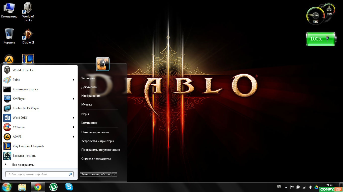Open Устройства и принтеры
This screenshot has height=192, width=343.
pos(98,141)
